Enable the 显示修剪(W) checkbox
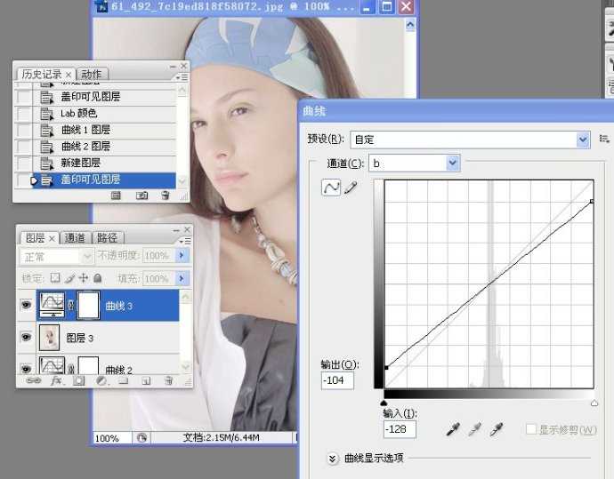614x479 pixels. 531,429
